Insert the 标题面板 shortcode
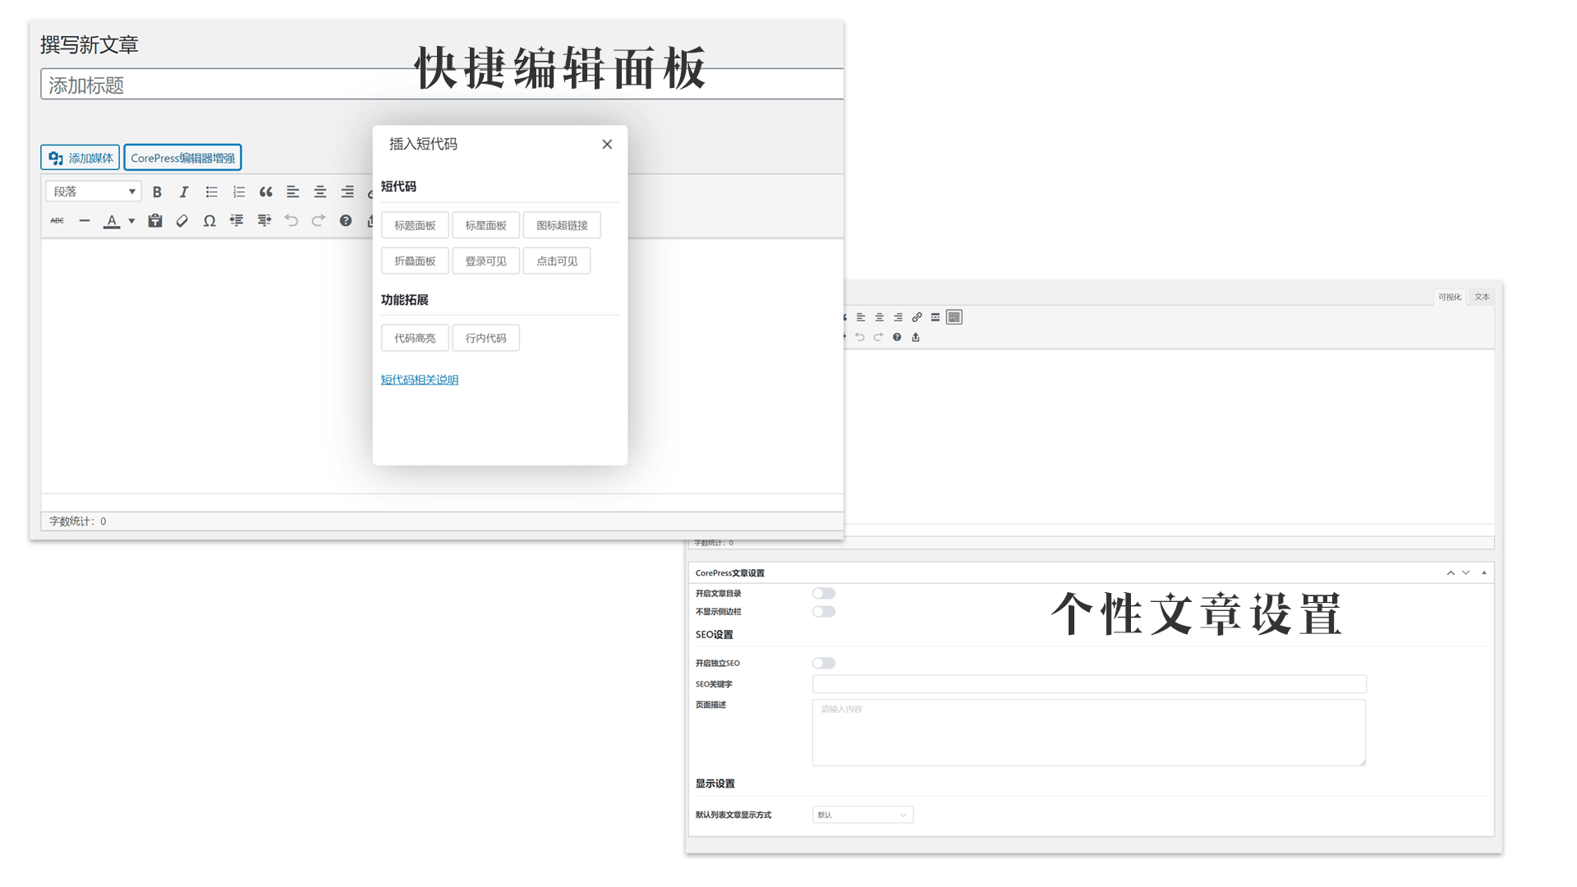 [415, 225]
